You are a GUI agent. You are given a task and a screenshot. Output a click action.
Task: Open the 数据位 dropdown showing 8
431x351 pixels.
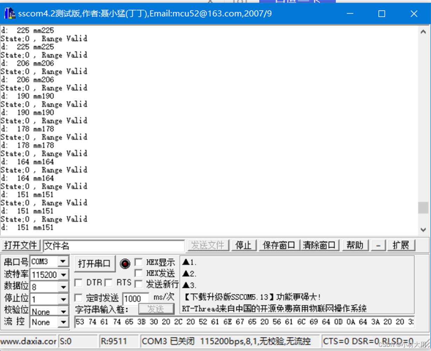(63, 287)
